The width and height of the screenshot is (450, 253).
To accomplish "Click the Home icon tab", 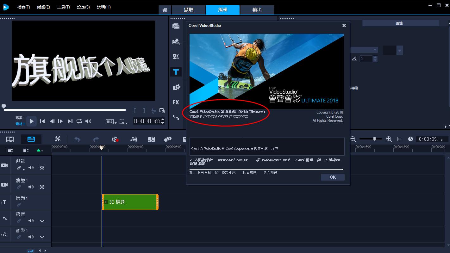I will 165,10.
